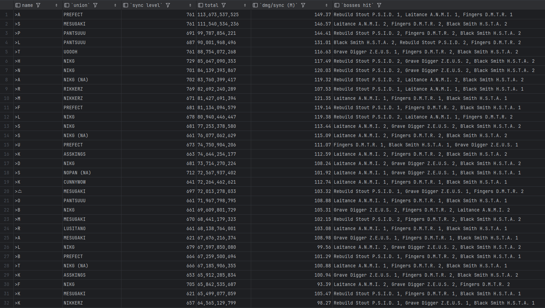The height and width of the screenshot is (308, 545).
Task: Click the column icon beside dmg/sync (M) header
Action: coord(255,5)
